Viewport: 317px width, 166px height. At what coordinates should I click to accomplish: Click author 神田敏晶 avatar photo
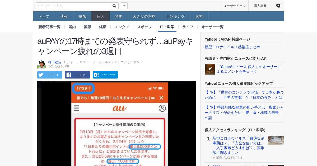coord(41,64)
